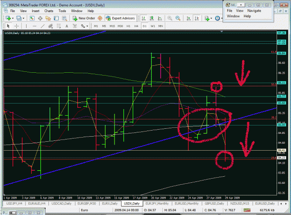Toggle the Expert Advisors button
The width and height of the screenshot is (291, 215).
pyautogui.click(x=120, y=18)
